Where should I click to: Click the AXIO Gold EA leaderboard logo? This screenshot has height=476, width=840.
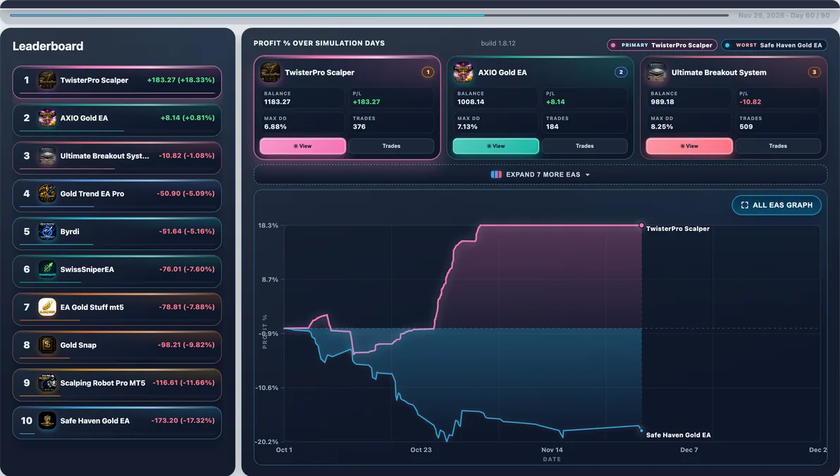47,118
